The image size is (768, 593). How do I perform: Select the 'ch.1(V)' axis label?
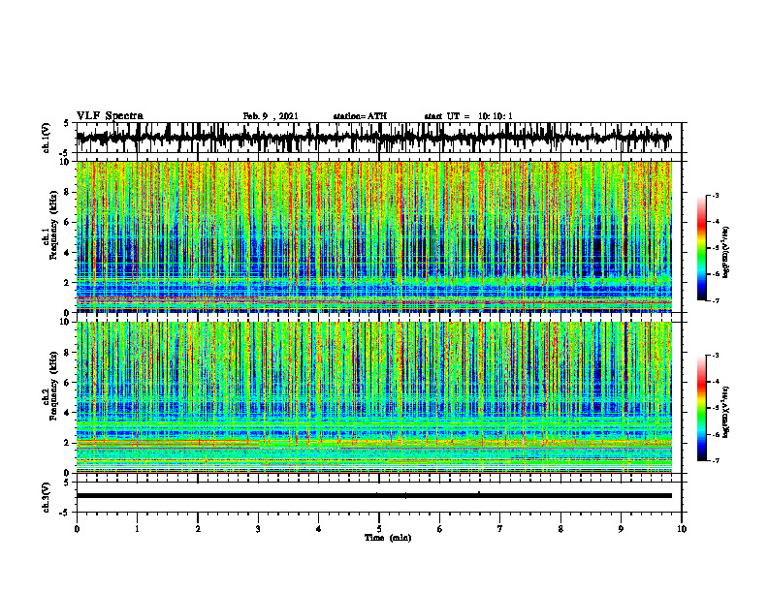[x=47, y=138]
